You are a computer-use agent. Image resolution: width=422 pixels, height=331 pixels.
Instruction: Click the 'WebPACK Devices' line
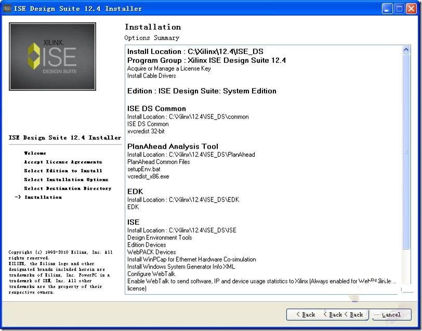(152, 252)
